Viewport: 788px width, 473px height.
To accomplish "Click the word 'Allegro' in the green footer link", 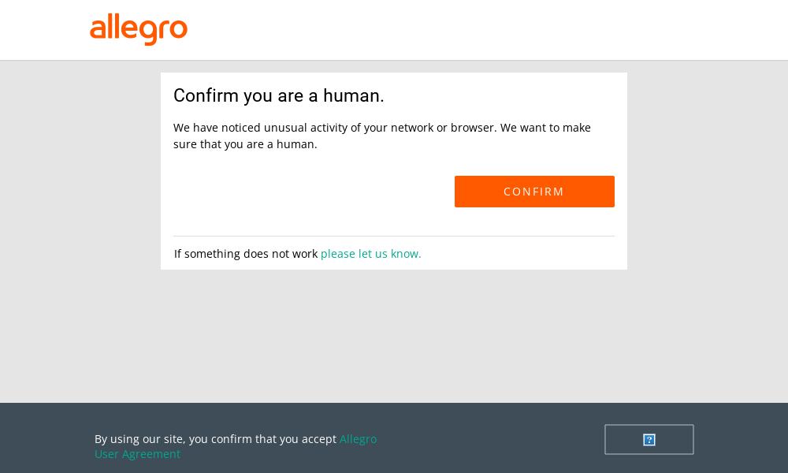I will tap(358, 439).
